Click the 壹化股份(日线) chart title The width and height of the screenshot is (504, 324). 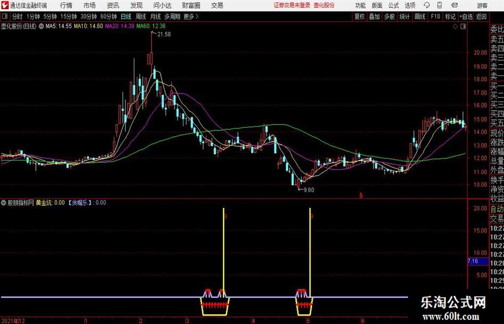(x=19, y=26)
